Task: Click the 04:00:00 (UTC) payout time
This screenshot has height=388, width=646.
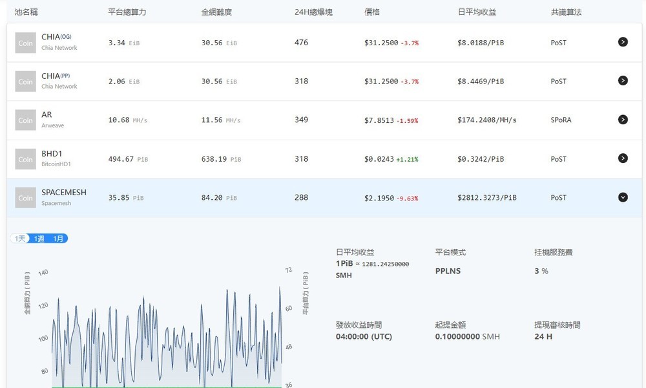Action: pyautogui.click(x=364, y=336)
